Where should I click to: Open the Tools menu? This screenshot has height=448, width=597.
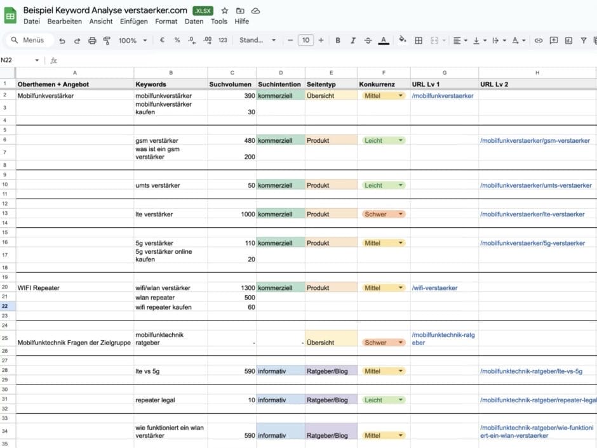(219, 22)
